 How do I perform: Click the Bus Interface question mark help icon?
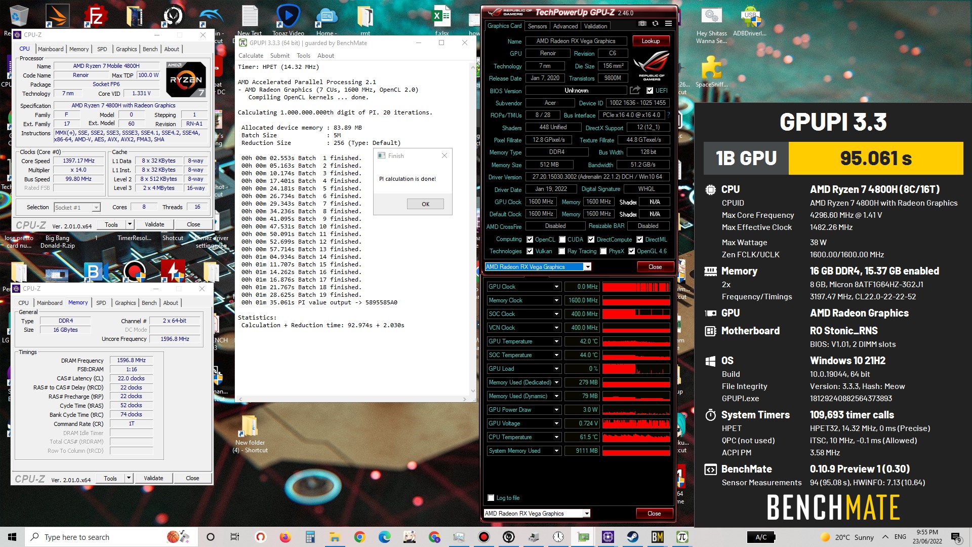(x=668, y=115)
